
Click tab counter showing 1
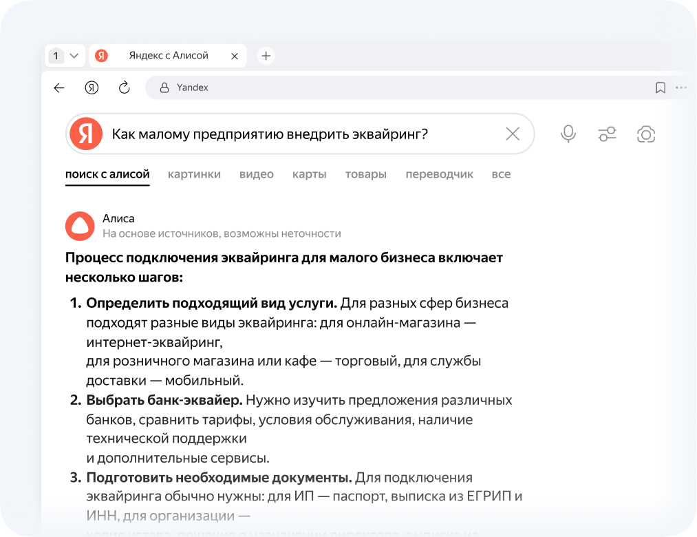[56, 56]
